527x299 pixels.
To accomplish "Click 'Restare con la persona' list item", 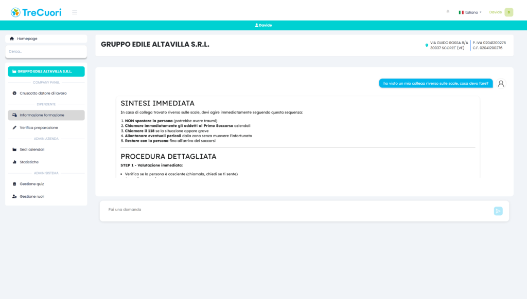I will [170, 141].
